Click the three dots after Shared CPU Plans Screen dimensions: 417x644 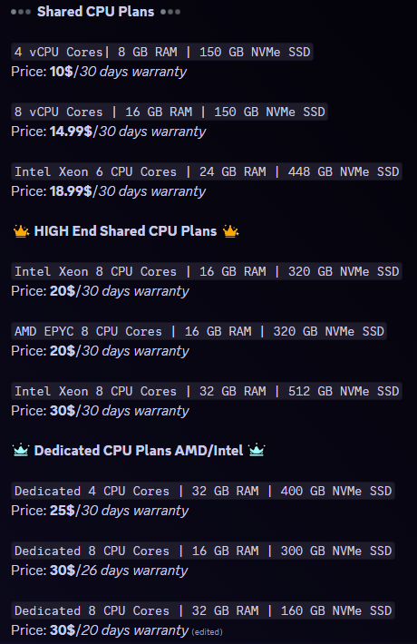(x=170, y=12)
